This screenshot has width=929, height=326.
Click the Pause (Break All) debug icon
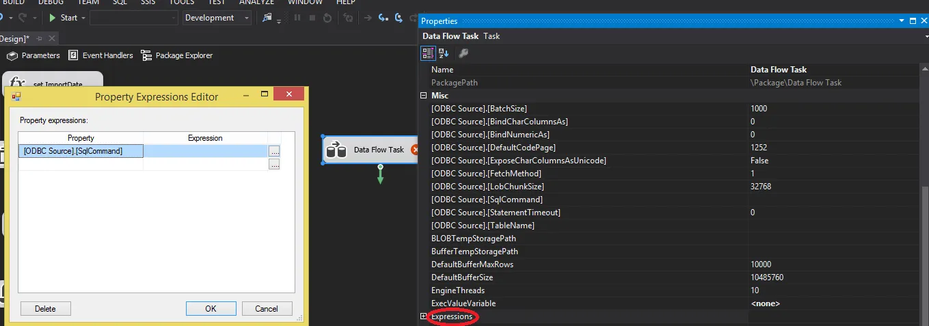coord(297,18)
